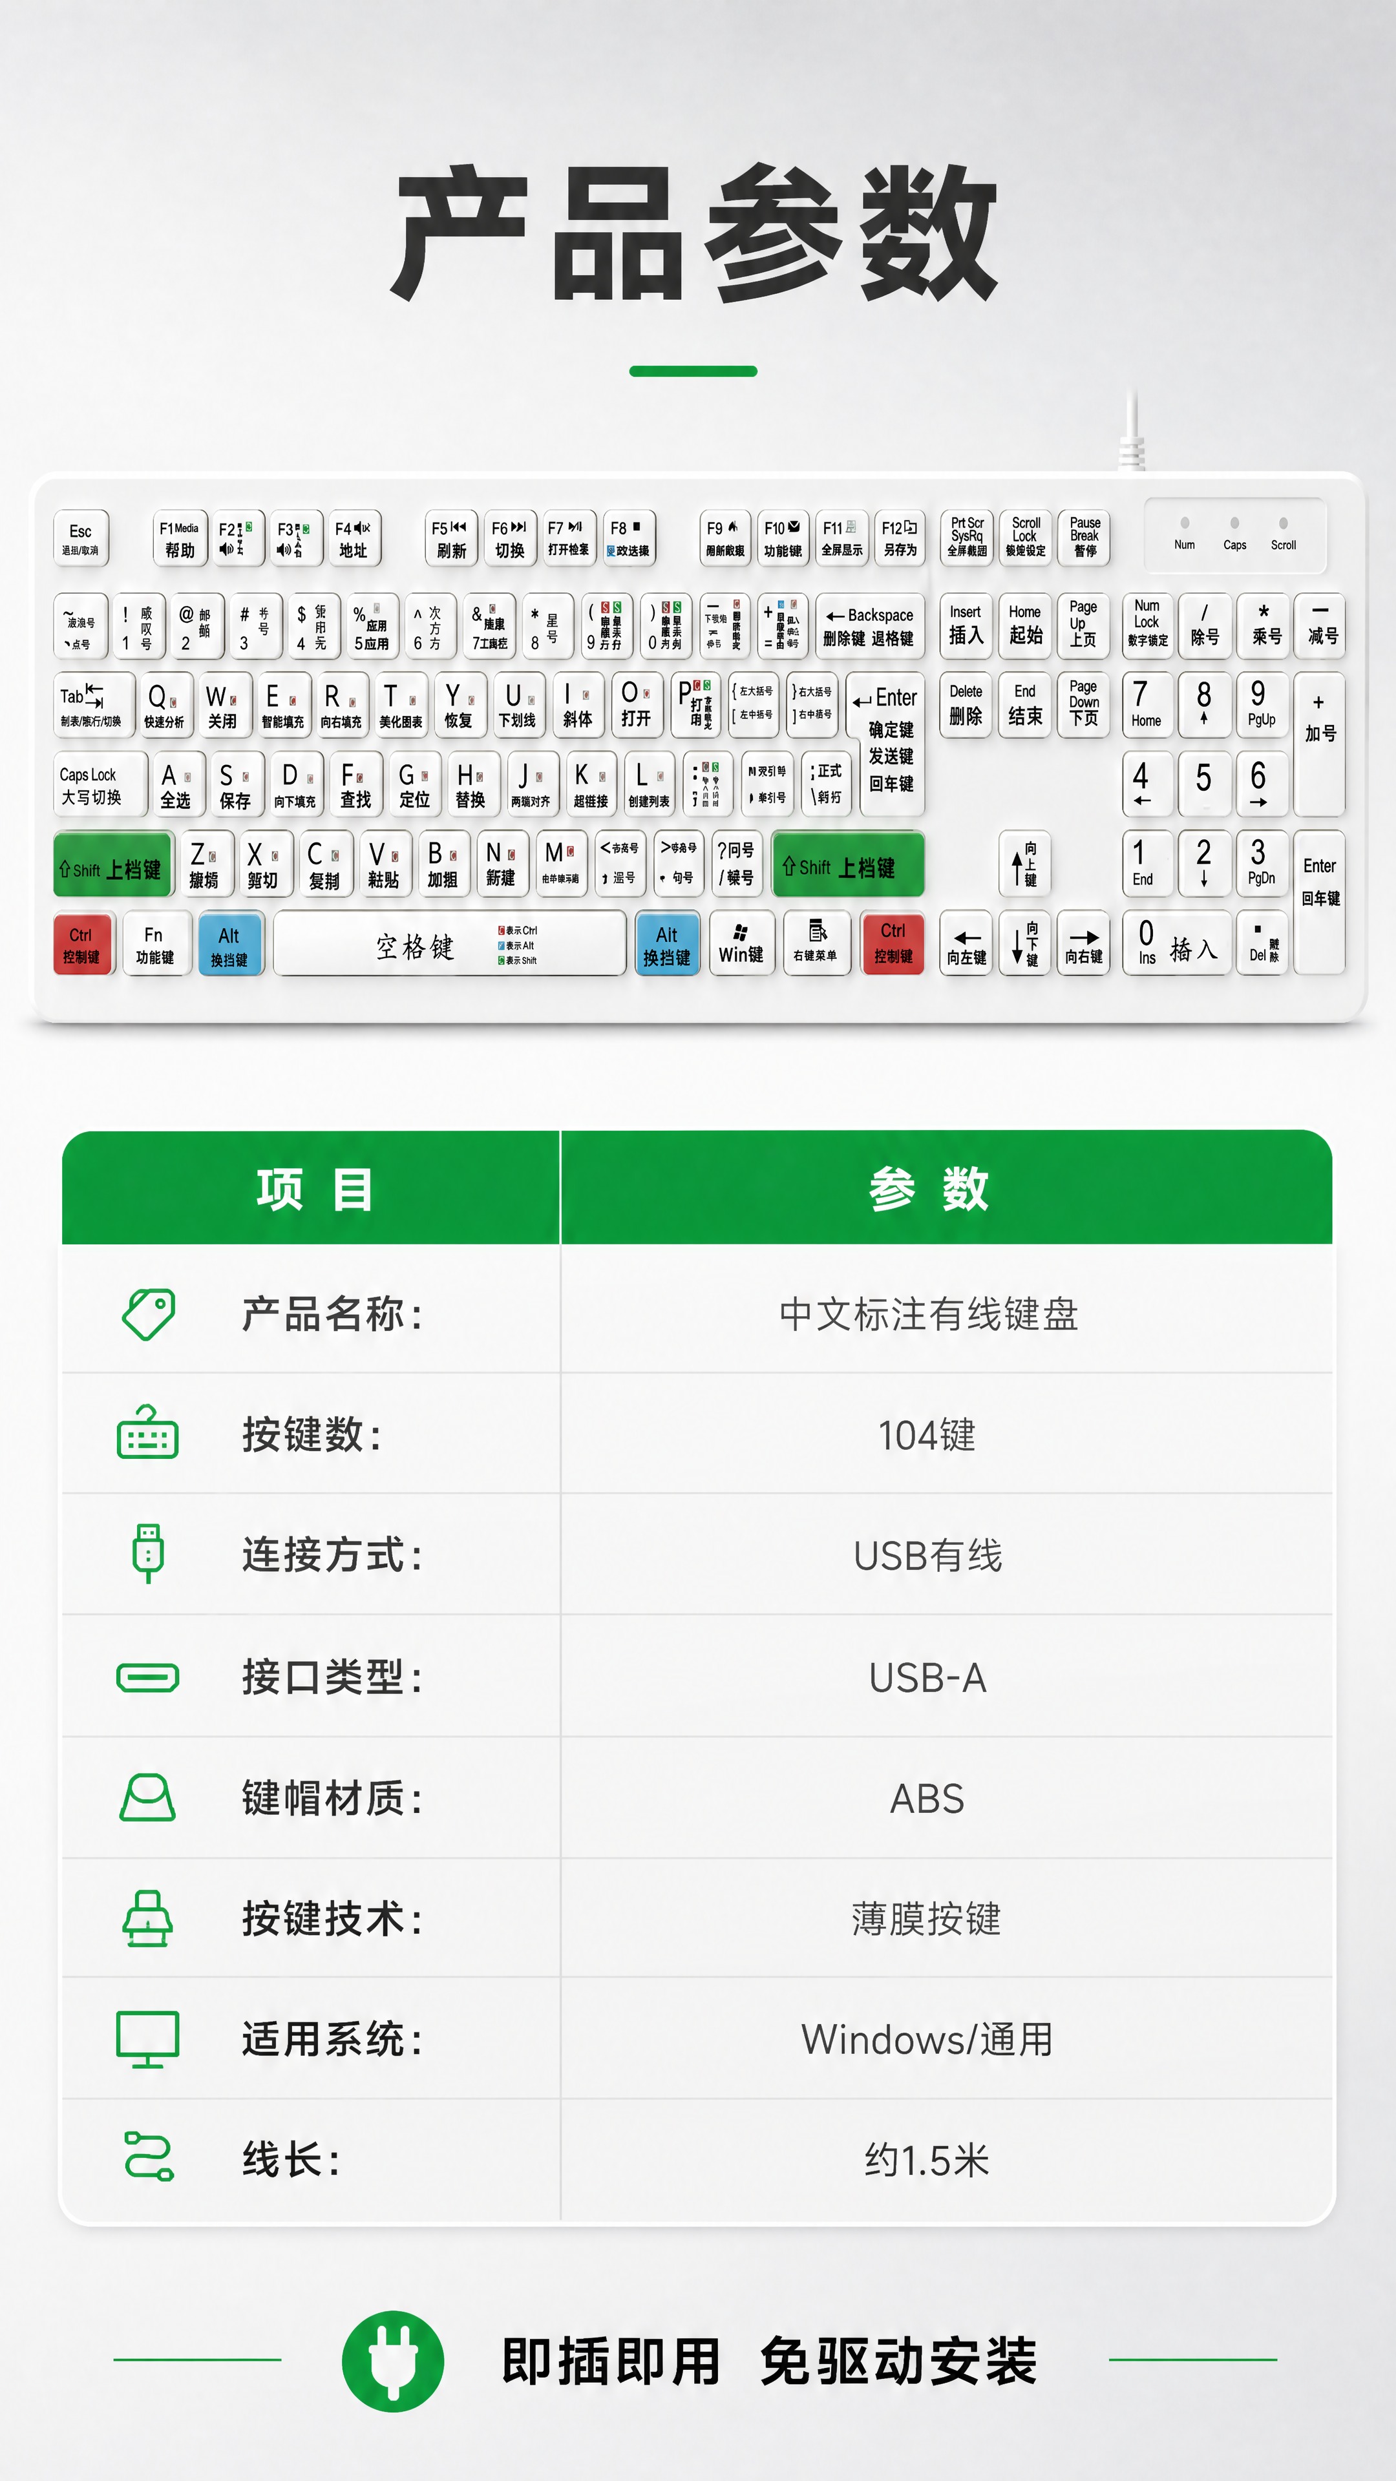Click the F12 另存为 key
Viewport: 1396px width, 2481px height.
(x=900, y=538)
